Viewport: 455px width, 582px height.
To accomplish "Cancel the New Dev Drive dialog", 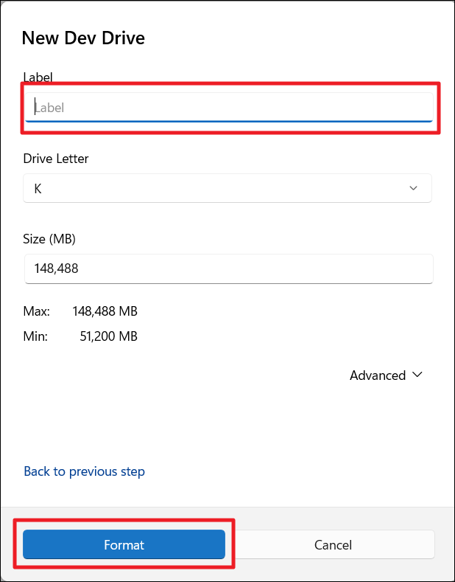I will click(x=333, y=545).
